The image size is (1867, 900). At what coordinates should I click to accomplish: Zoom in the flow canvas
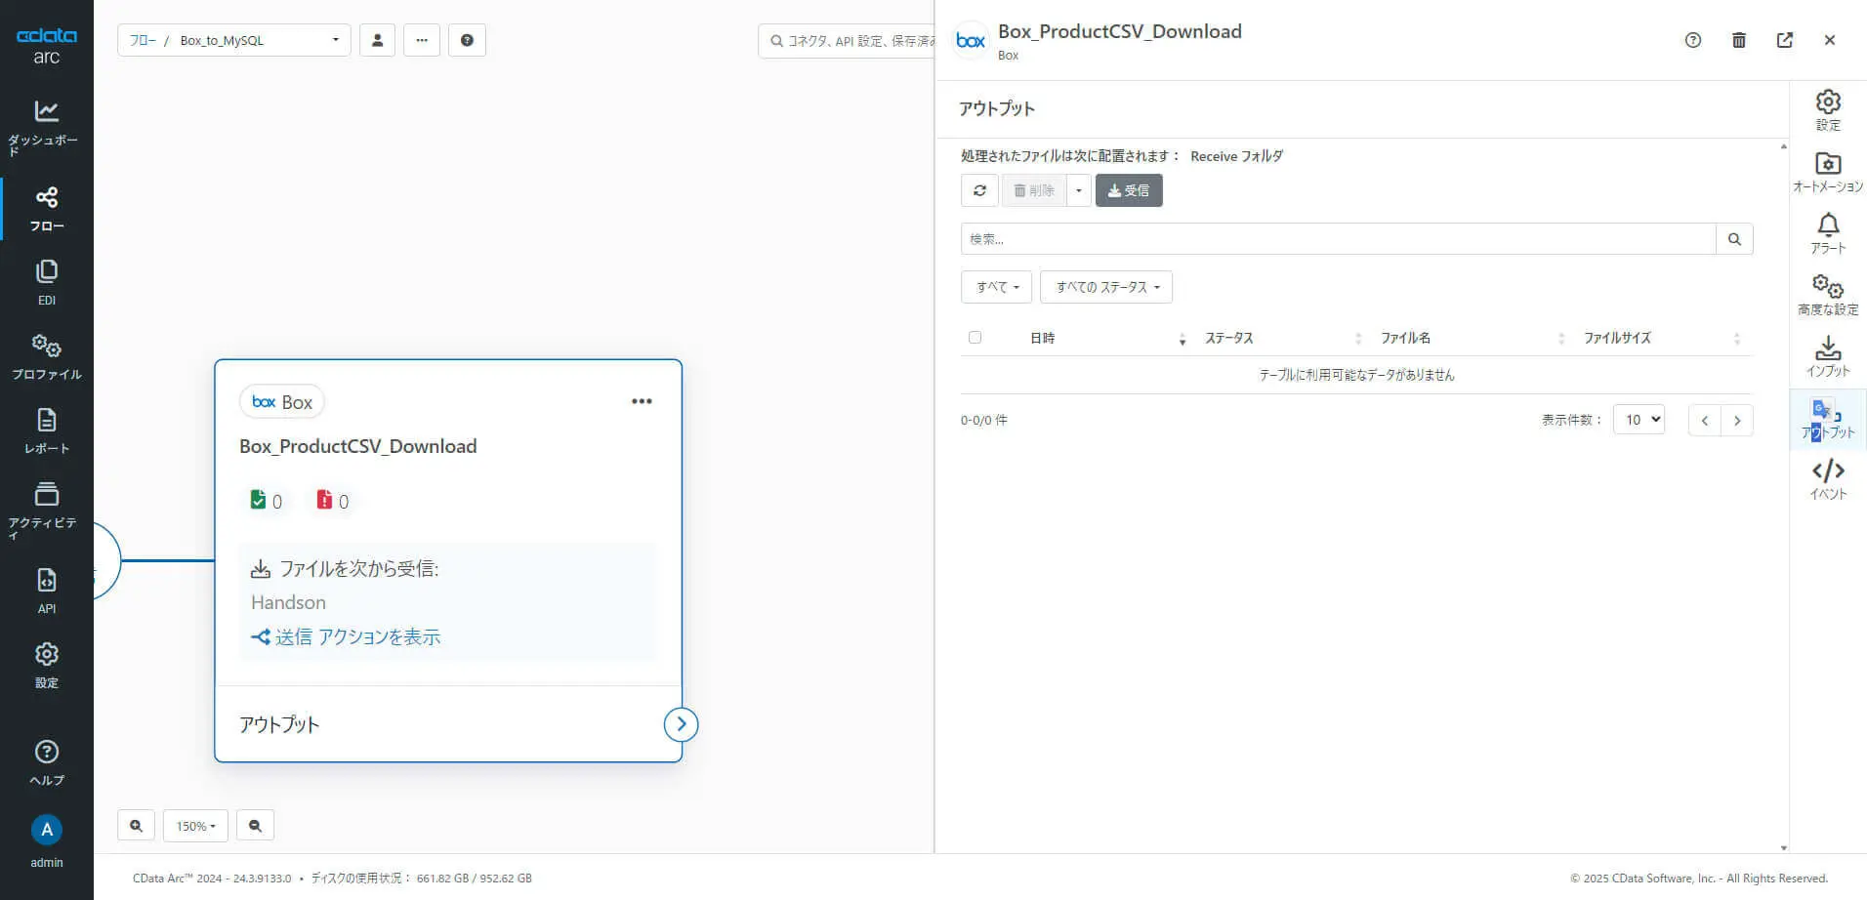(x=136, y=826)
